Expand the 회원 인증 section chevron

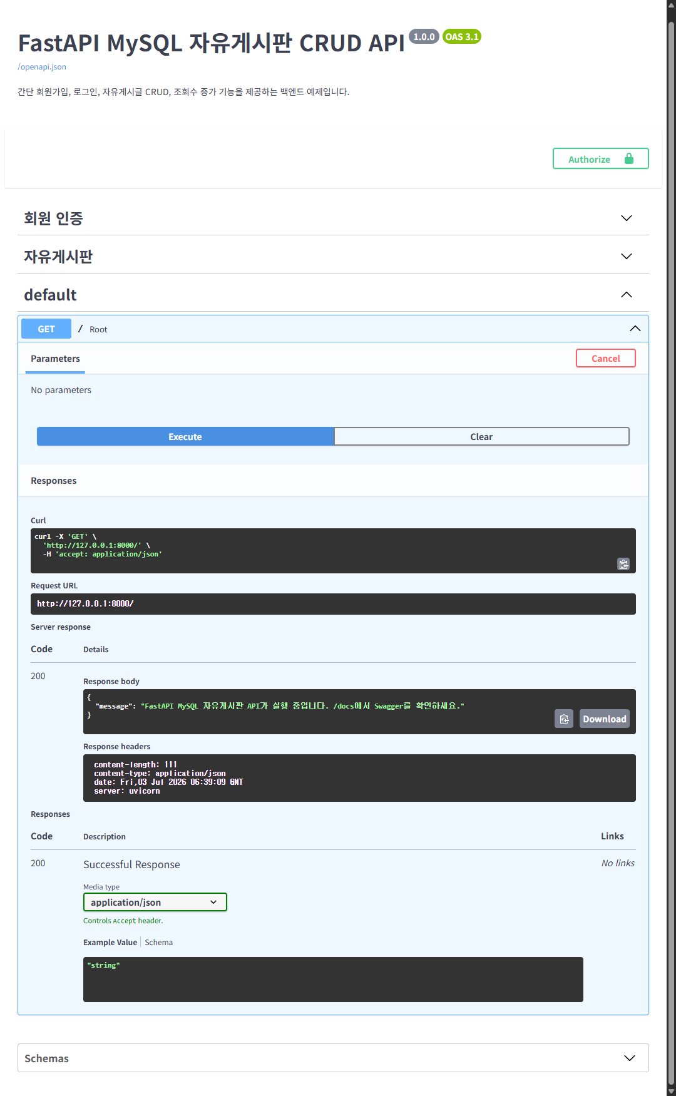coord(627,218)
